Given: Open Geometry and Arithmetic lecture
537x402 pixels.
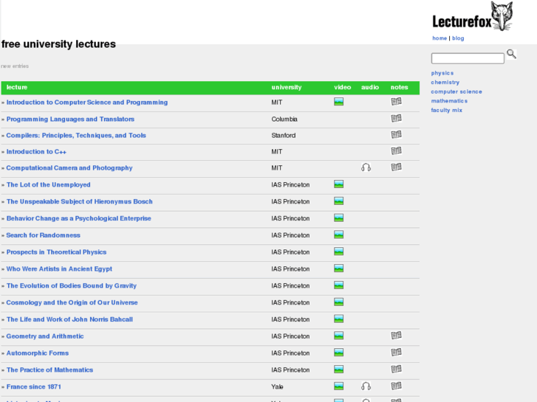Looking at the screenshot, I should point(45,336).
